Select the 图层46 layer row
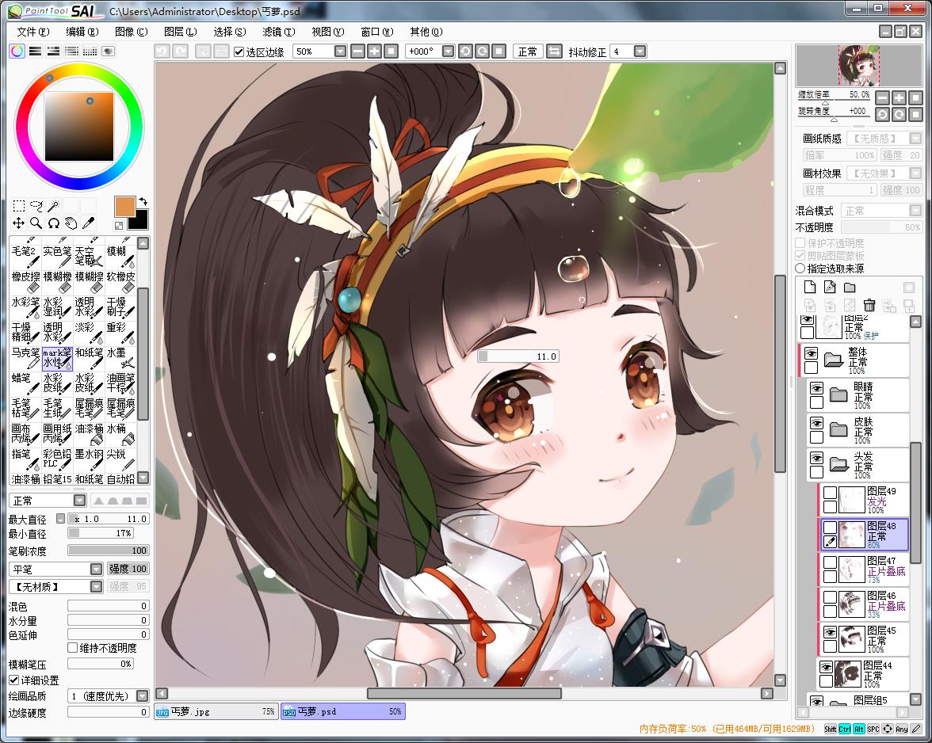Screen dimensions: 932x743 [x=864, y=604]
